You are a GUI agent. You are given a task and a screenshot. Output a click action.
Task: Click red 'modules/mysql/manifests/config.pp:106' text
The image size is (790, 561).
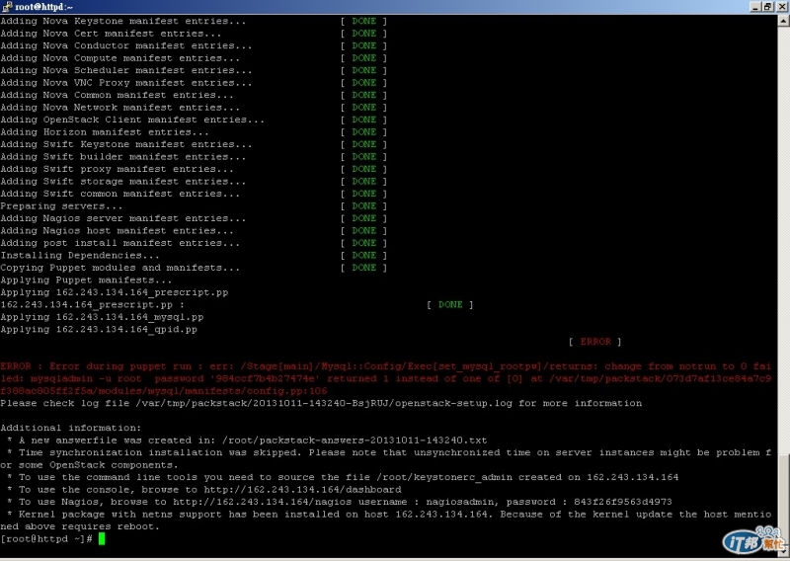pos(212,391)
